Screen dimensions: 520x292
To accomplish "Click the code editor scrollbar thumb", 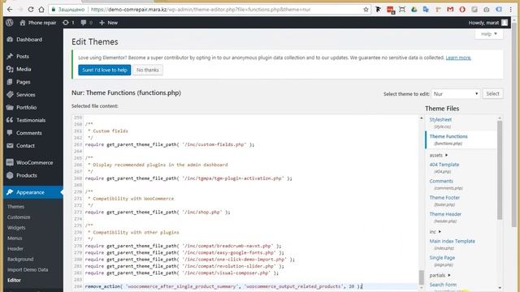I will tap(422, 277).
